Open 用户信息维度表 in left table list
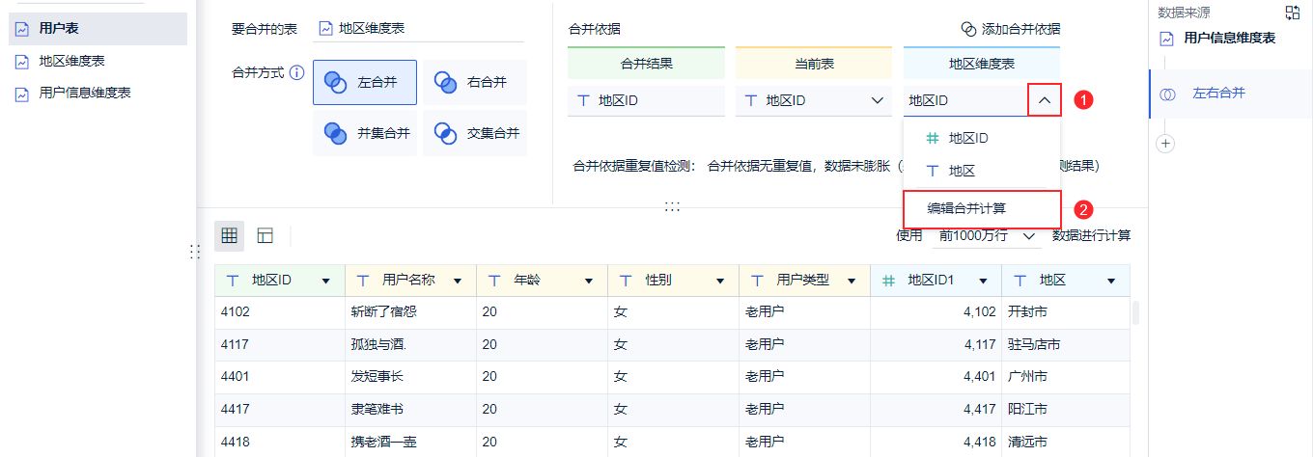1313x457 pixels. pyautogui.click(x=84, y=94)
